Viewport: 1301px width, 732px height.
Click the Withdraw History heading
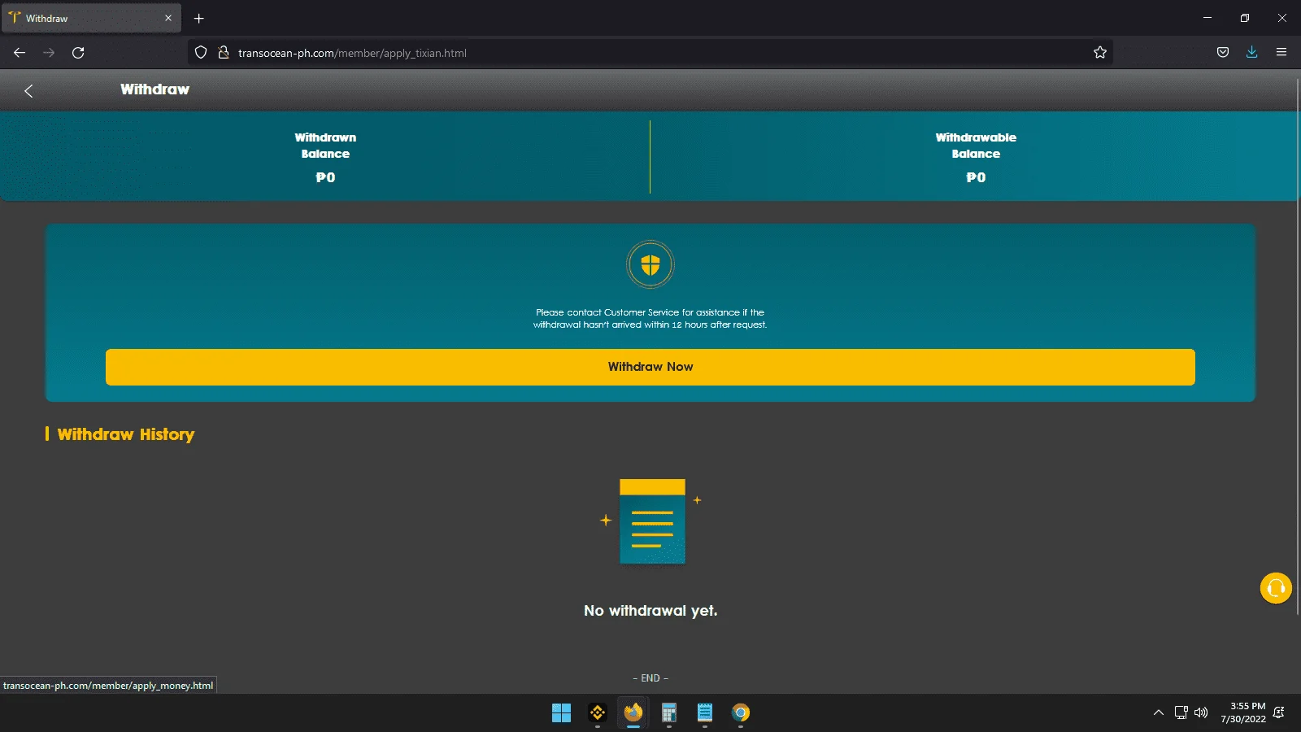click(126, 434)
